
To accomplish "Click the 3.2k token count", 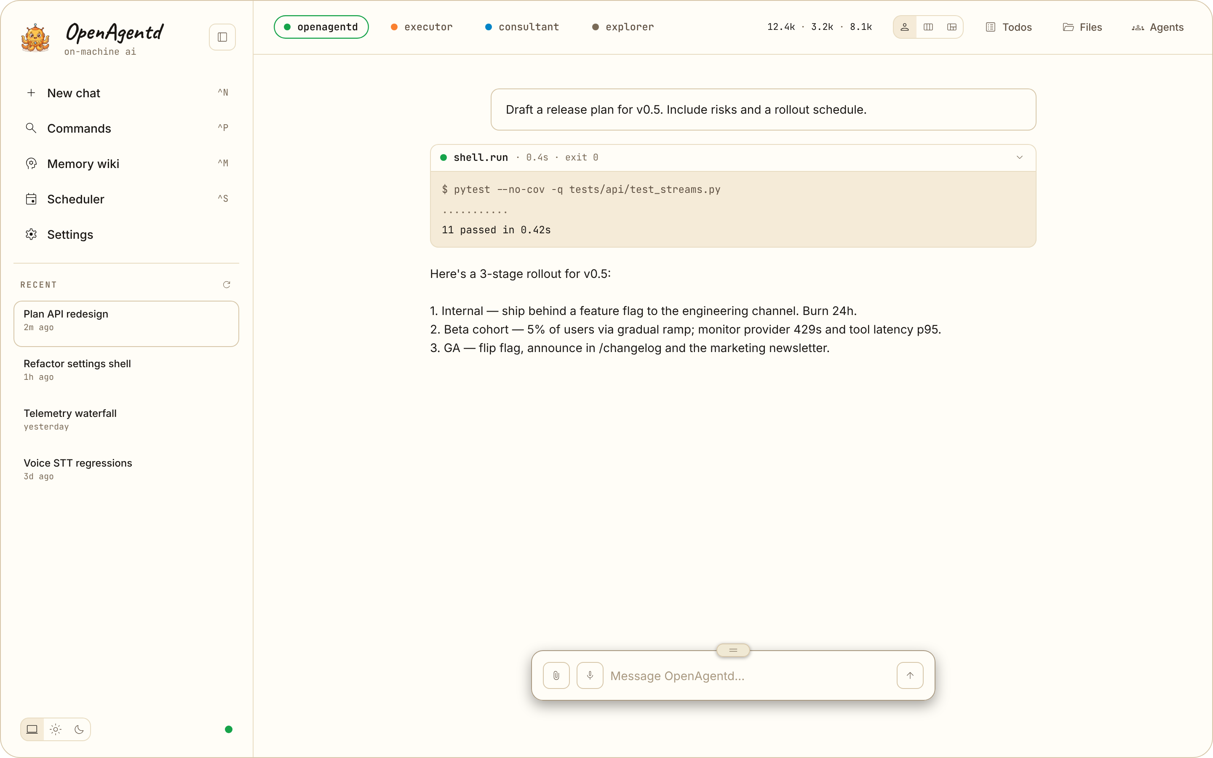I will (822, 27).
